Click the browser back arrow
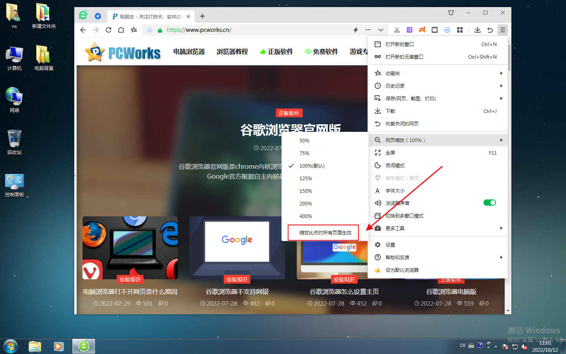This screenshot has height=354, width=566. [83, 30]
